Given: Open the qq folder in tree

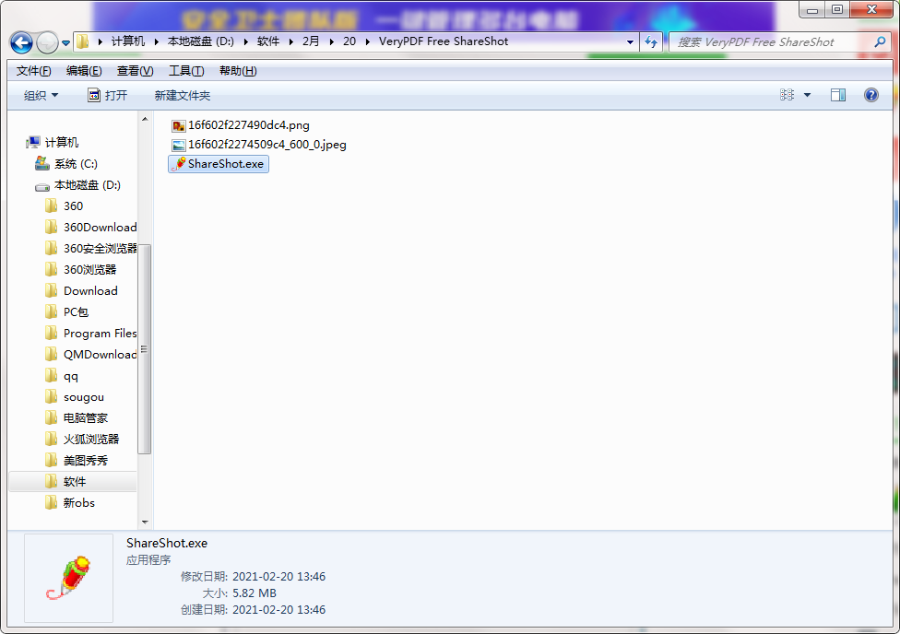Looking at the screenshot, I should (71, 376).
